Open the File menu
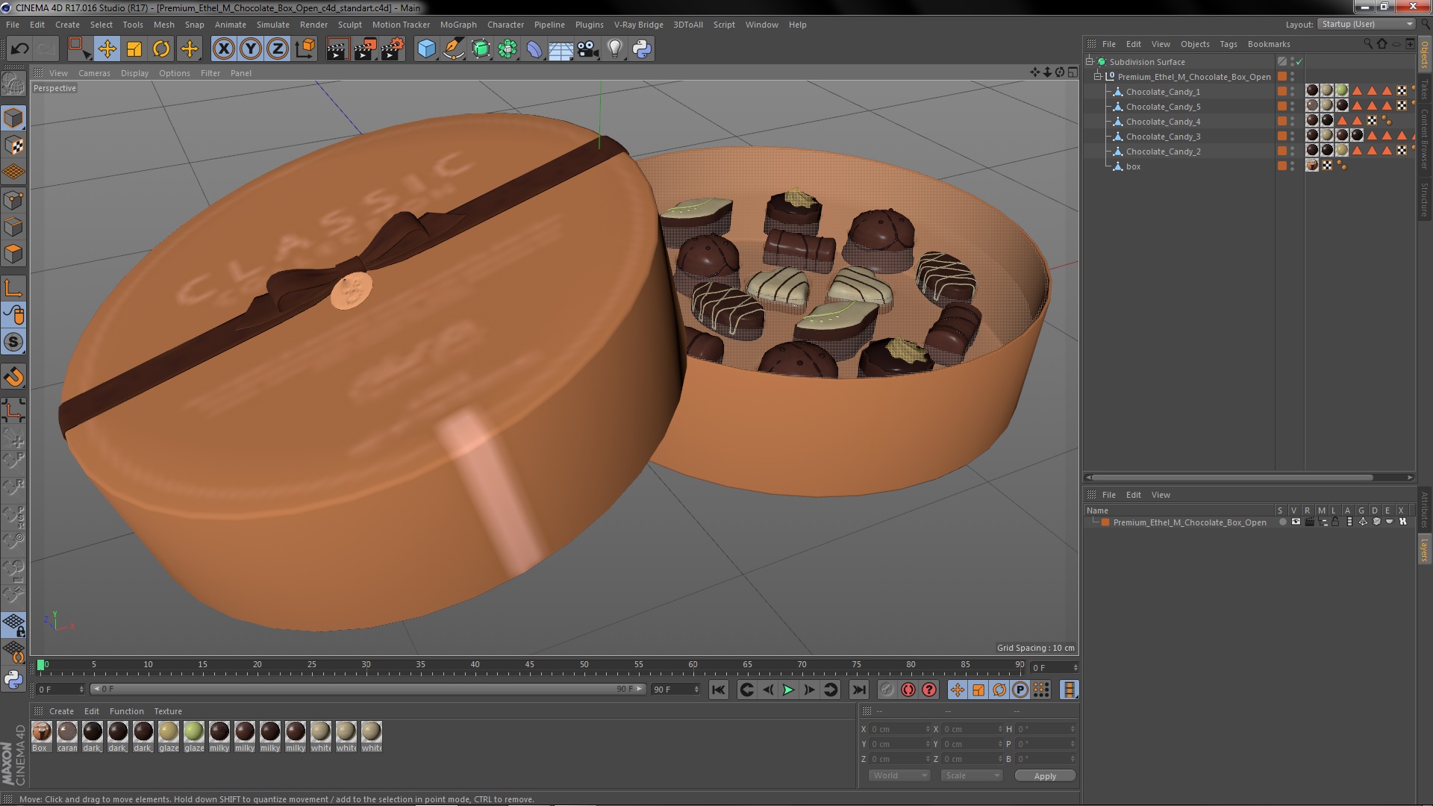Viewport: 1433px width, 806px height. [x=13, y=25]
